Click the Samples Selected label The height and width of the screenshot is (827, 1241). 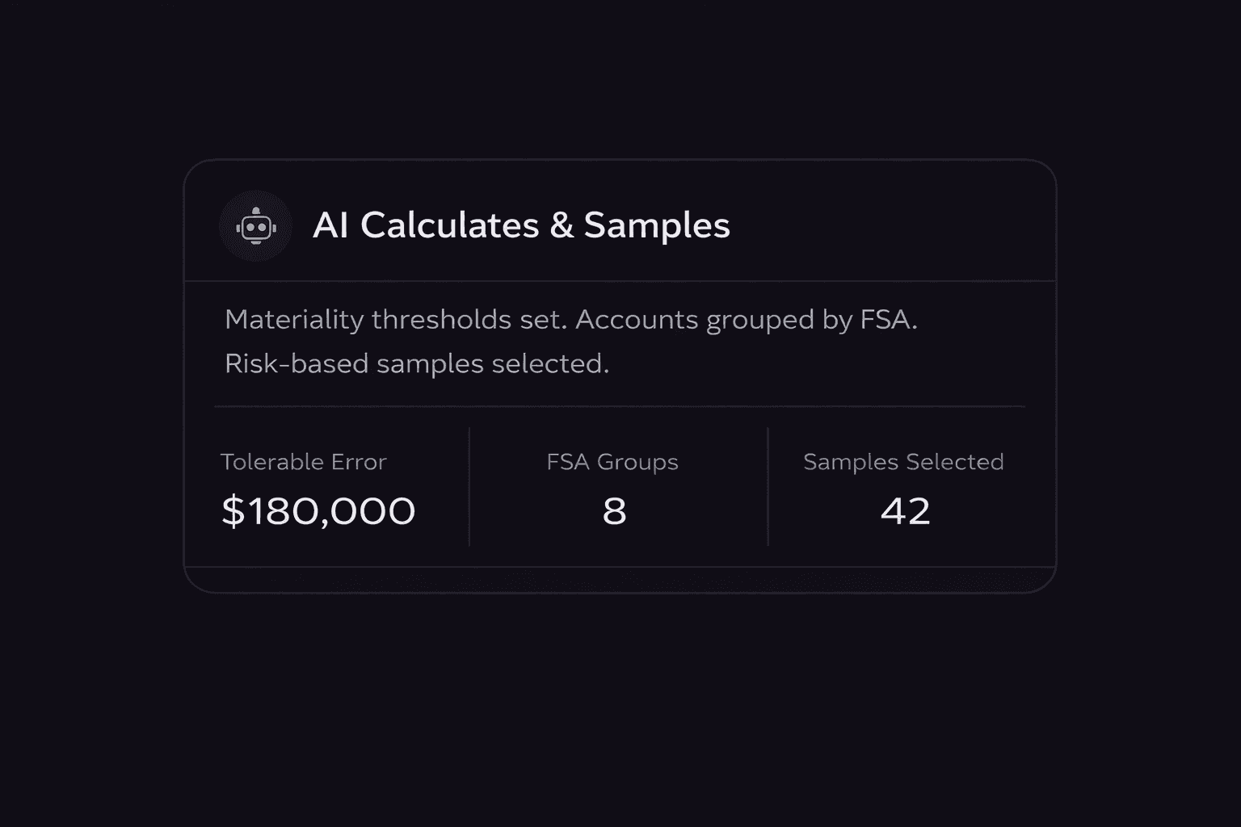[x=903, y=462]
